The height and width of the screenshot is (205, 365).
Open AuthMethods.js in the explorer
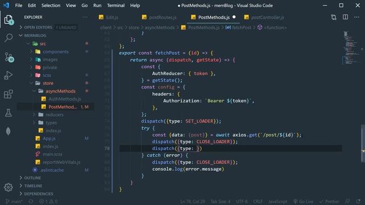pyautogui.click(x=64, y=99)
